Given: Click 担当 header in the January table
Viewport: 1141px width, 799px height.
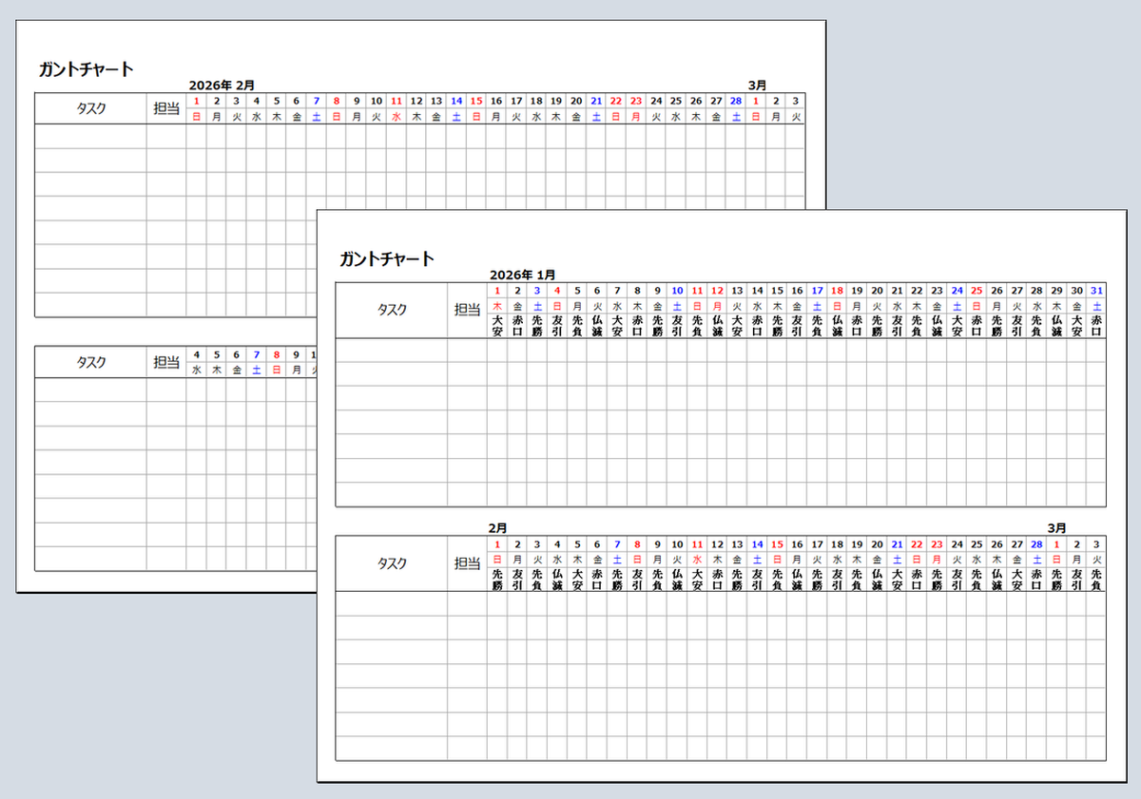Looking at the screenshot, I should 467,310.
